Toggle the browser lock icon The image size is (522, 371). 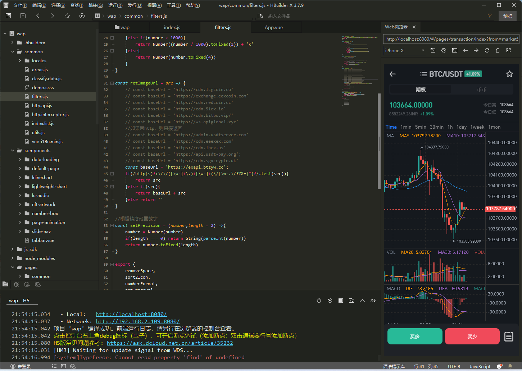pyautogui.click(x=498, y=50)
